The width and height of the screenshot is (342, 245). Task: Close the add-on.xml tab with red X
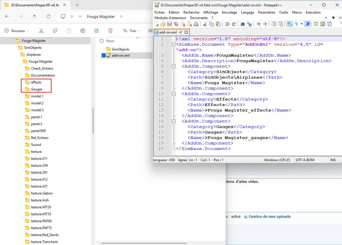tap(186, 32)
